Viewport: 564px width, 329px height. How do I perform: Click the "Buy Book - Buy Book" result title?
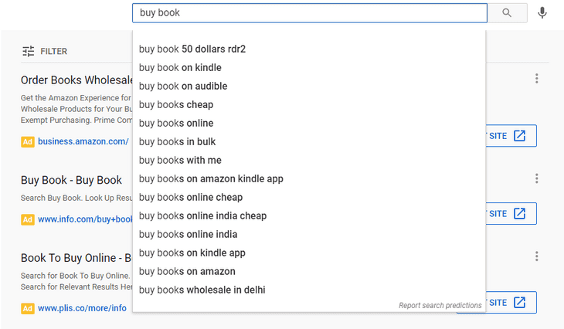[x=71, y=180]
